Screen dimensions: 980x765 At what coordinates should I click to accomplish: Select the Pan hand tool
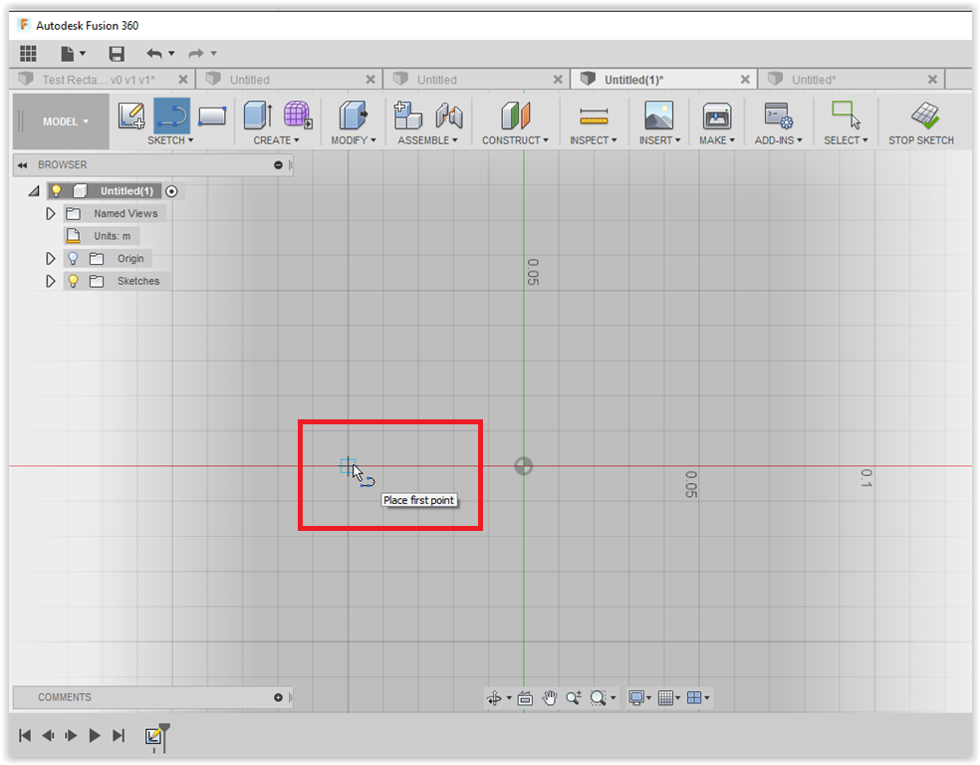[549, 698]
